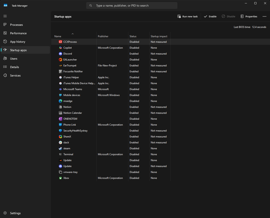Click the EarTrumpet app icon
The image size is (270, 218).
(60, 66)
